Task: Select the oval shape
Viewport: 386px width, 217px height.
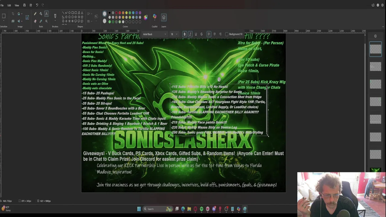Action: click(69, 13)
